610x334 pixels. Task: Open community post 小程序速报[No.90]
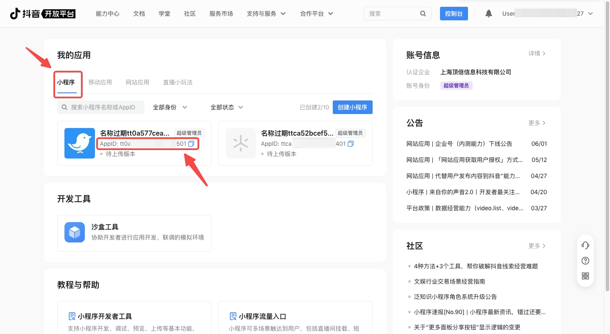[x=479, y=312]
